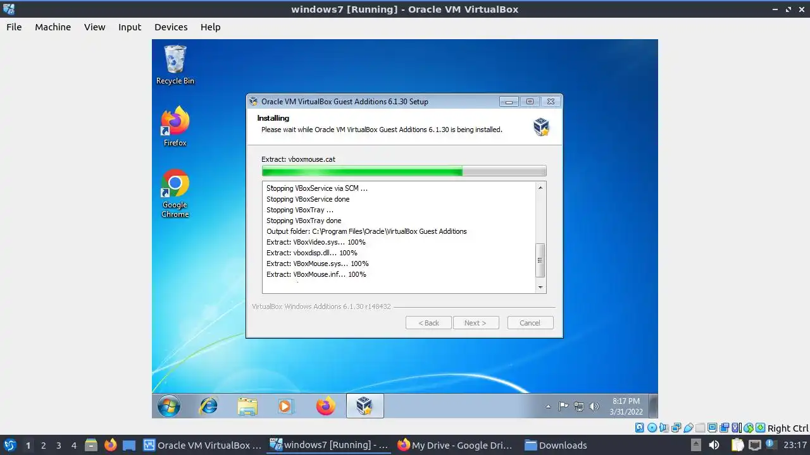Image resolution: width=810 pixels, height=455 pixels.
Task: Open the Machine menu
Action: click(53, 27)
